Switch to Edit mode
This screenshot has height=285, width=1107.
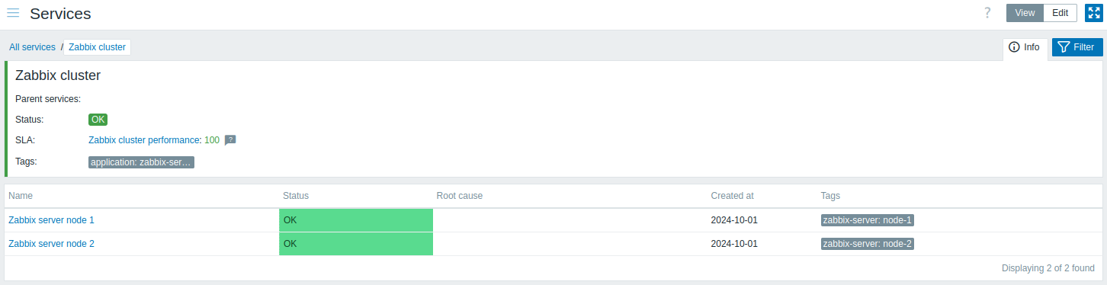point(1060,13)
